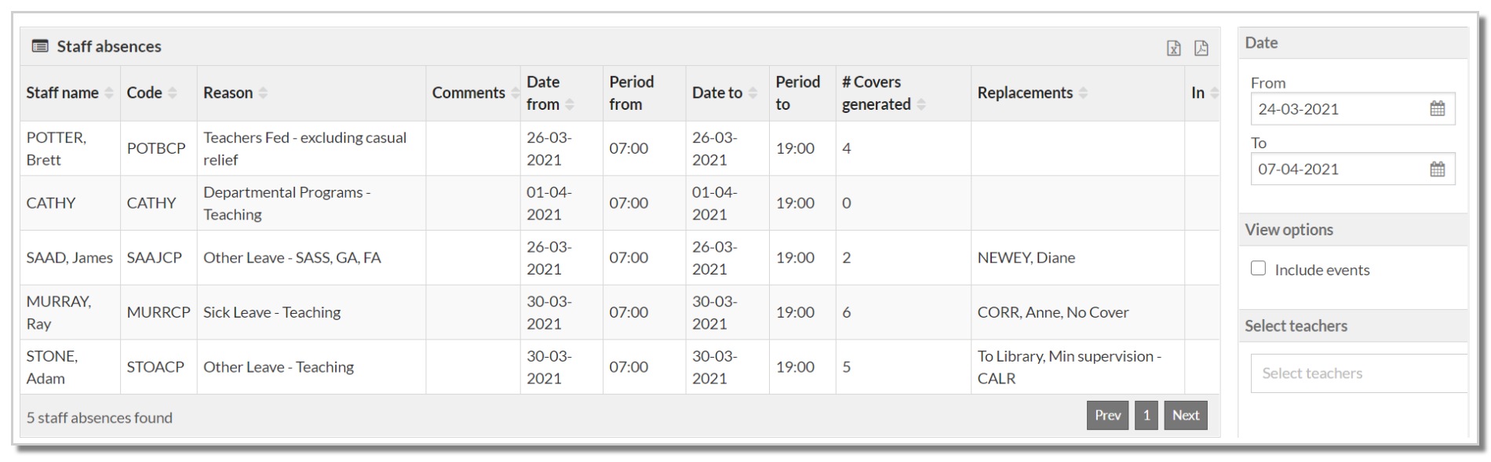Select page 1 in pagination

click(1146, 416)
